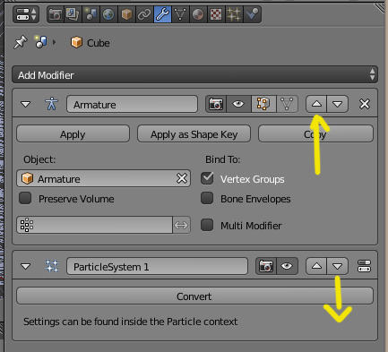Collapse the Armature modifier panel triangle
Image resolution: width=388 pixels, height=352 pixels.
tap(26, 104)
